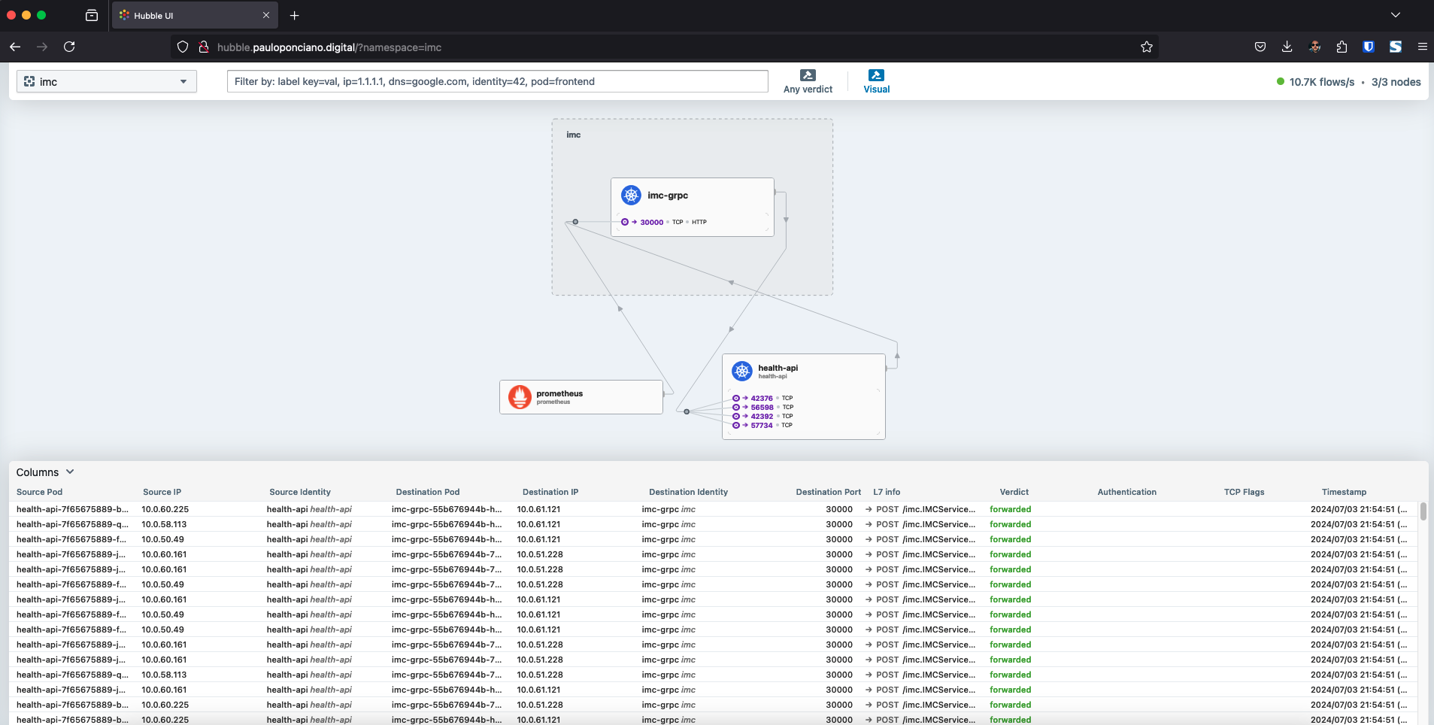Click the health-api Kubernetes service icon
Image resolution: width=1434 pixels, height=725 pixels.
(x=742, y=371)
